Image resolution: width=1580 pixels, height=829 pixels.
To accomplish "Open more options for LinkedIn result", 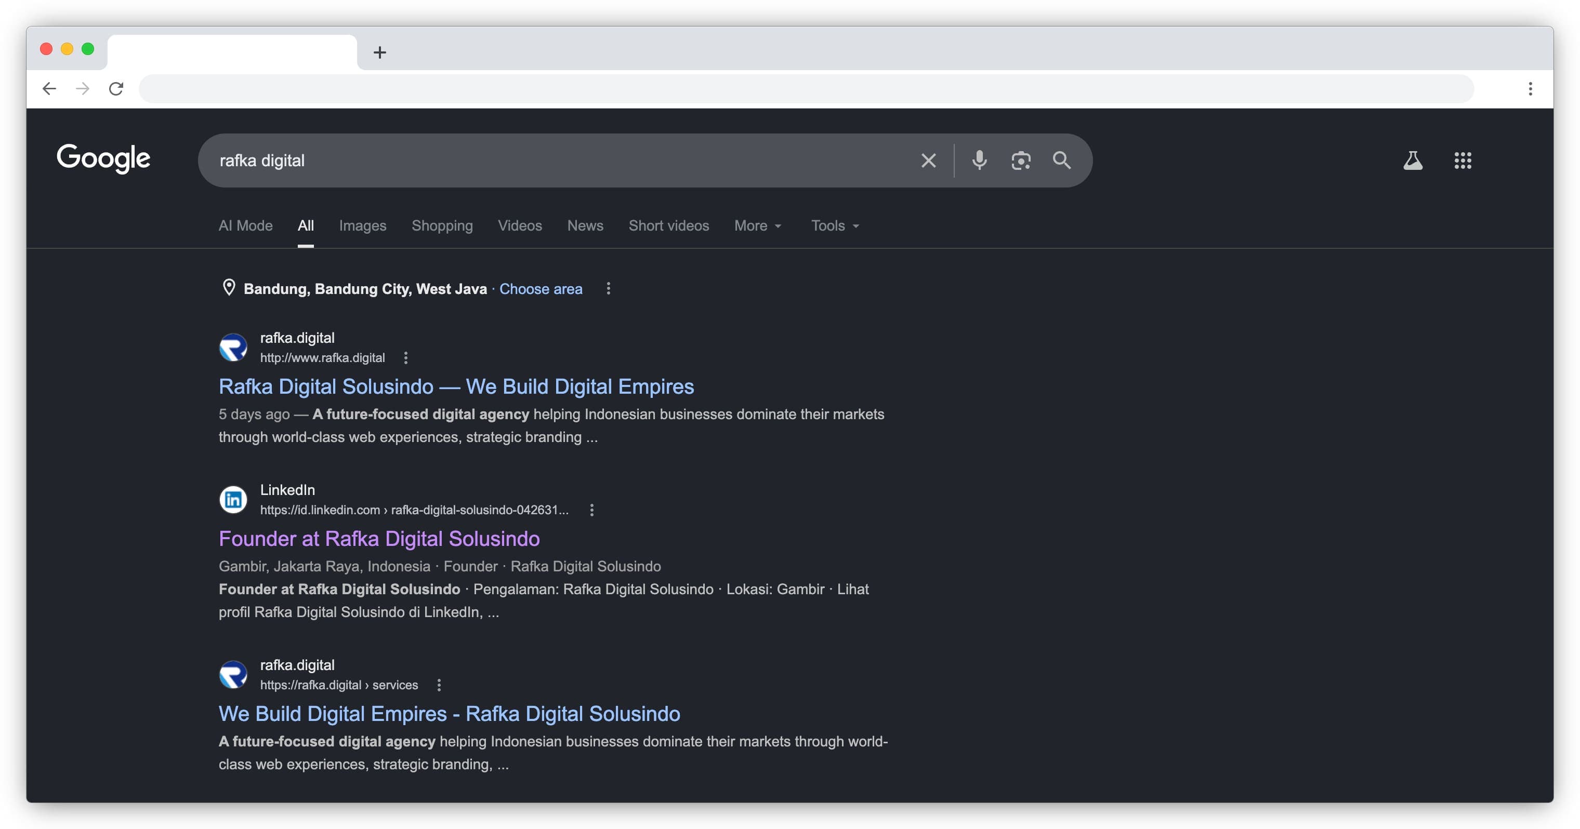I will (591, 510).
